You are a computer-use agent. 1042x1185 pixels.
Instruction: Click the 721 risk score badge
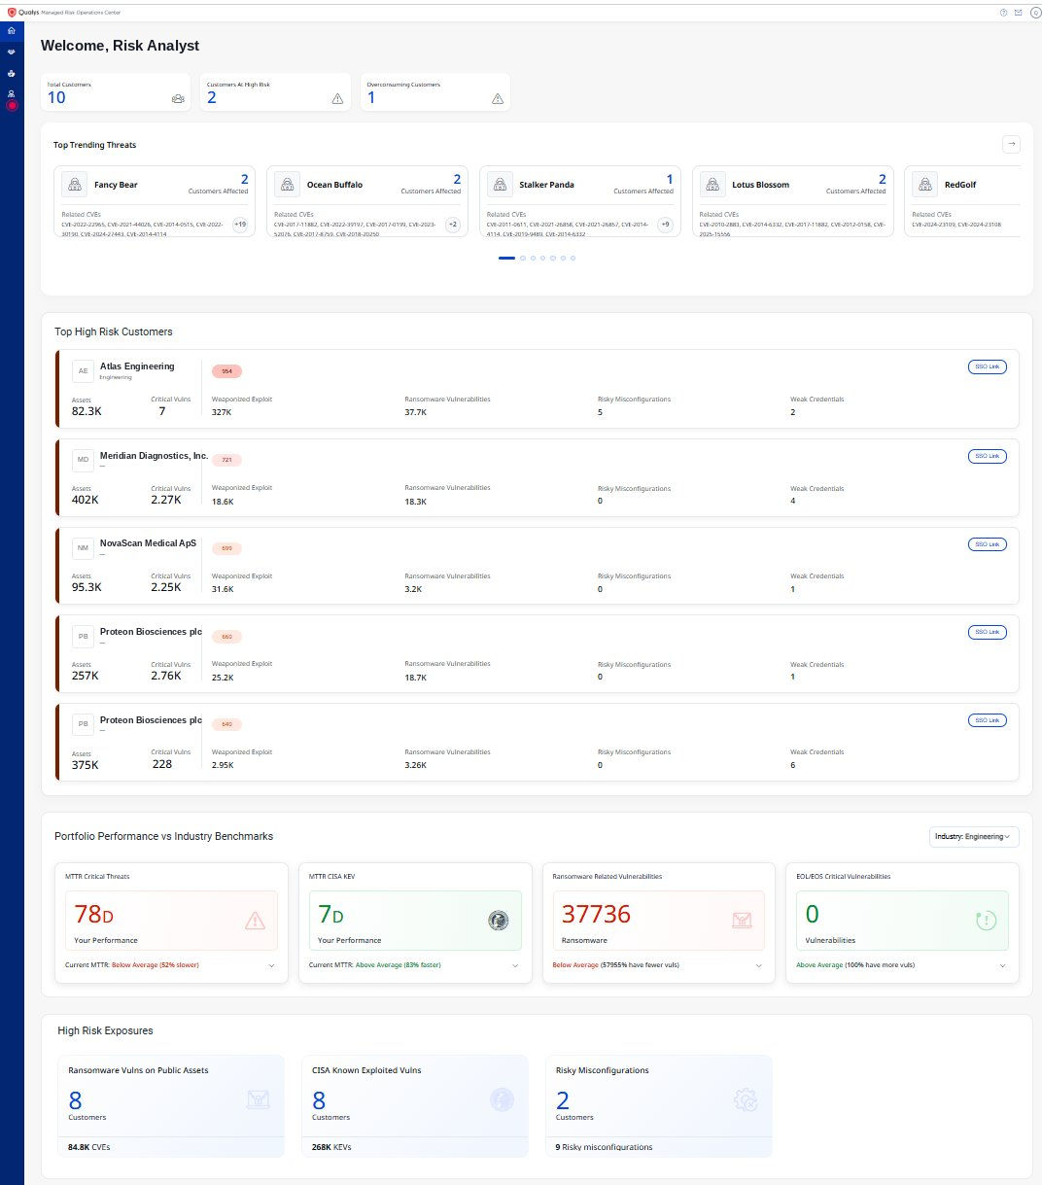point(226,460)
